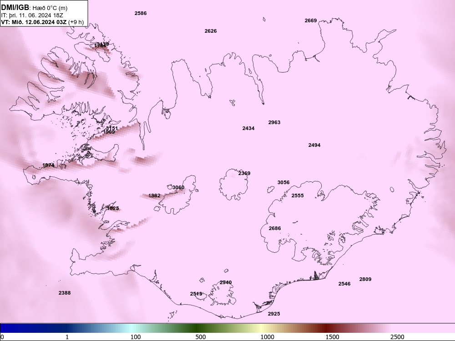This screenshot has width=455, height=341.
Task: Click the 500 label on the color scale
Action: point(201,337)
